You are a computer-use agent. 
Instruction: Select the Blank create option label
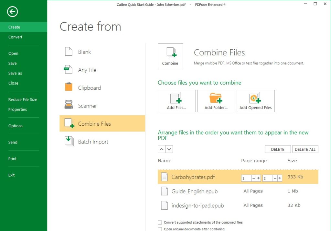tap(84, 52)
